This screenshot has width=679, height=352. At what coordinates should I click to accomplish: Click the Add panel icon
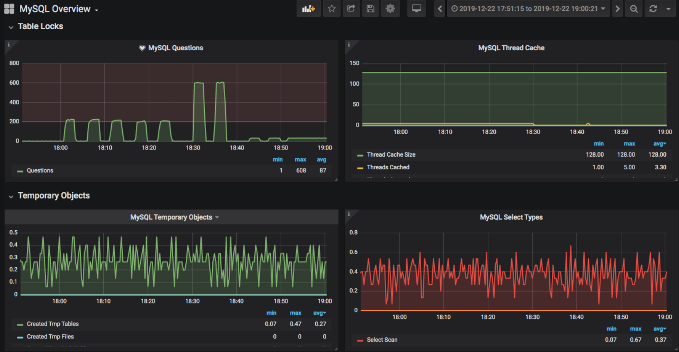tap(309, 9)
